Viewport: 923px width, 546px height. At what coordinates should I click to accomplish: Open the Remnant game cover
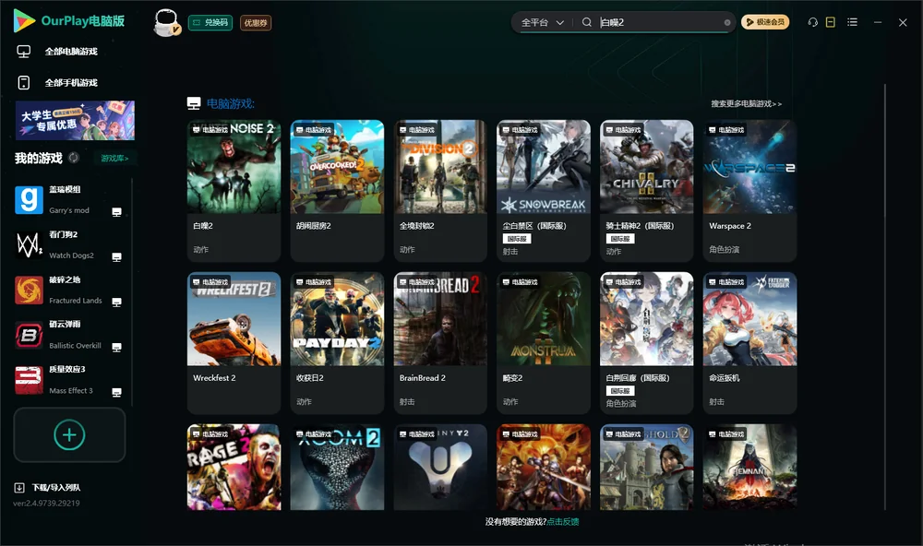point(749,468)
